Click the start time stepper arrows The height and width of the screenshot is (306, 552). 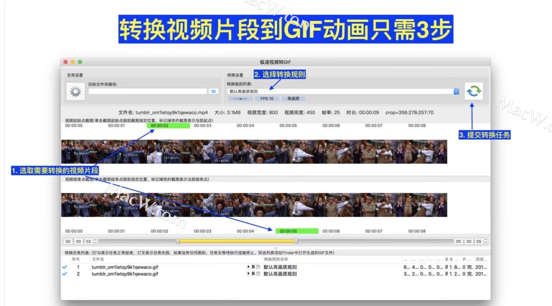[x=95, y=241]
